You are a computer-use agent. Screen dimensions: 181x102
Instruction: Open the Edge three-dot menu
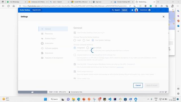click(178, 6)
